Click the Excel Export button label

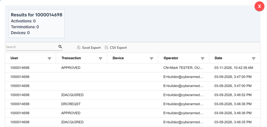(91, 47)
